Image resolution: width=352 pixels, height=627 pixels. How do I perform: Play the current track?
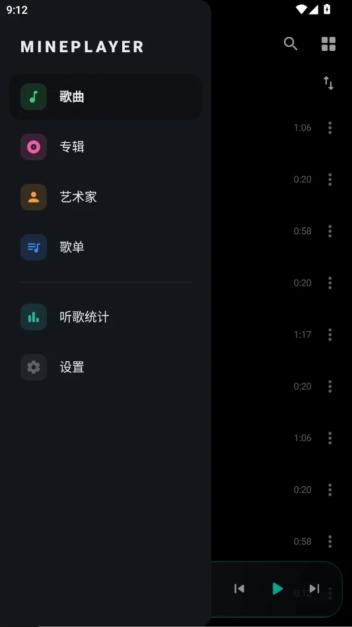tap(277, 589)
